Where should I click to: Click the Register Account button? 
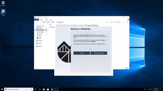99,53
